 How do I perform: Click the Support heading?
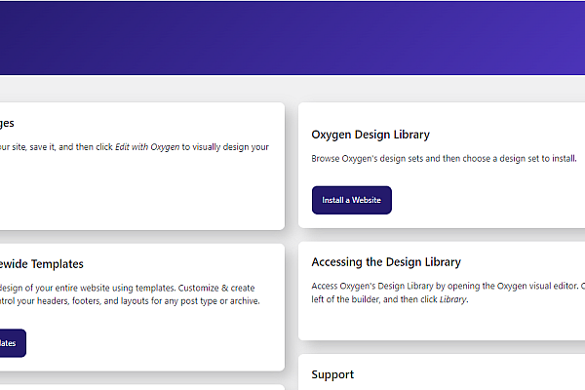pyautogui.click(x=332, y=374)
